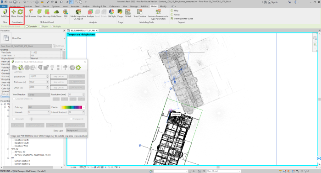The width and height of the screenshot is (321, 173).
Task: Switch to the Collaborate ribbon tab
Action: [114, 6]
